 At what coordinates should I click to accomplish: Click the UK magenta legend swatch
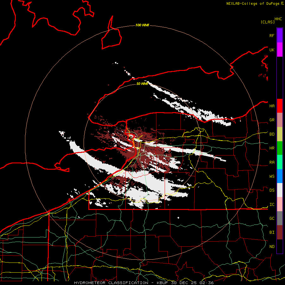pyautogui.click(x=280, y=50)
